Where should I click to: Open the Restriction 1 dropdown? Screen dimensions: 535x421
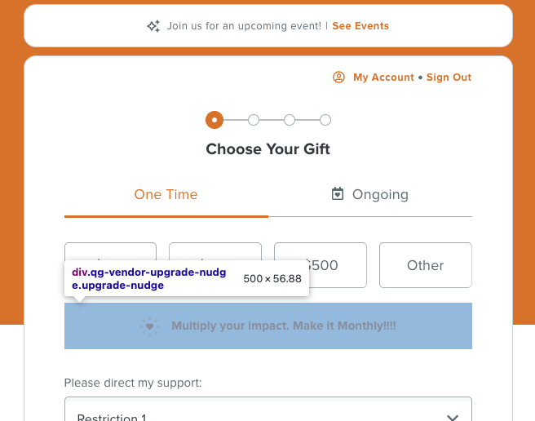[268, 409]
